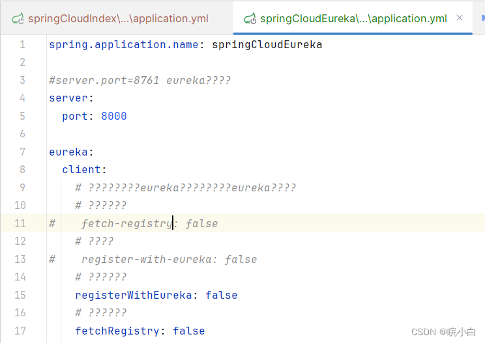This screenshot has width=485, height=343.
Task: Click Spring config icon on springCloudIndex tab
Action: 18,18
